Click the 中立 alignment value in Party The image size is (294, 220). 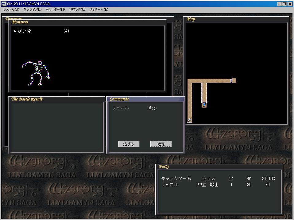202,185
